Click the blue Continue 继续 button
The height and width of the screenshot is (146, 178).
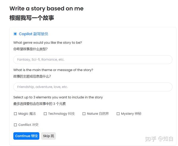(x=26, y=136)
